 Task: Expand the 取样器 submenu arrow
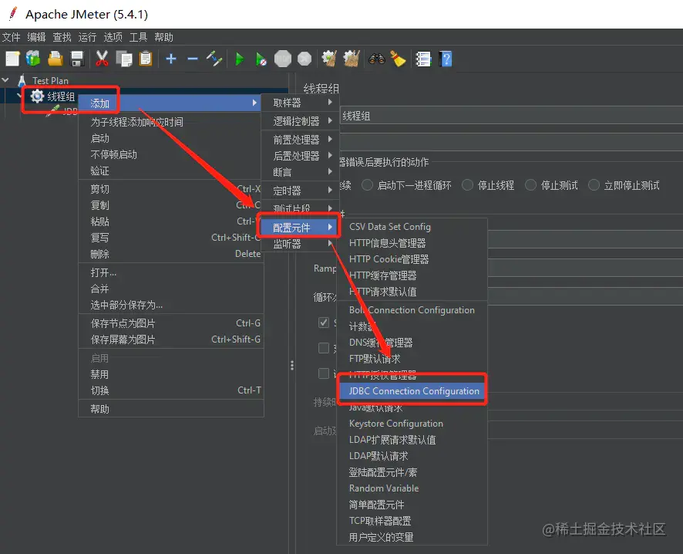point(330,102)
